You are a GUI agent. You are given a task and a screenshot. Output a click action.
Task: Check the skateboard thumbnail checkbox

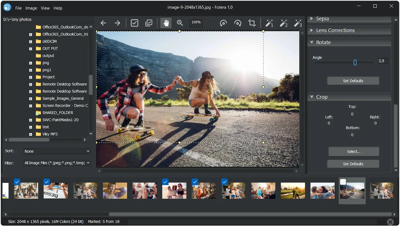pyautogui.click(x=343, y=182)
